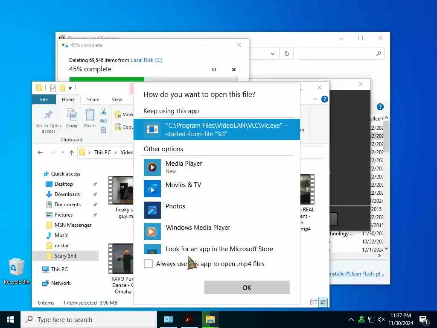Open the Windows Start menu

[x=10, y=319]
